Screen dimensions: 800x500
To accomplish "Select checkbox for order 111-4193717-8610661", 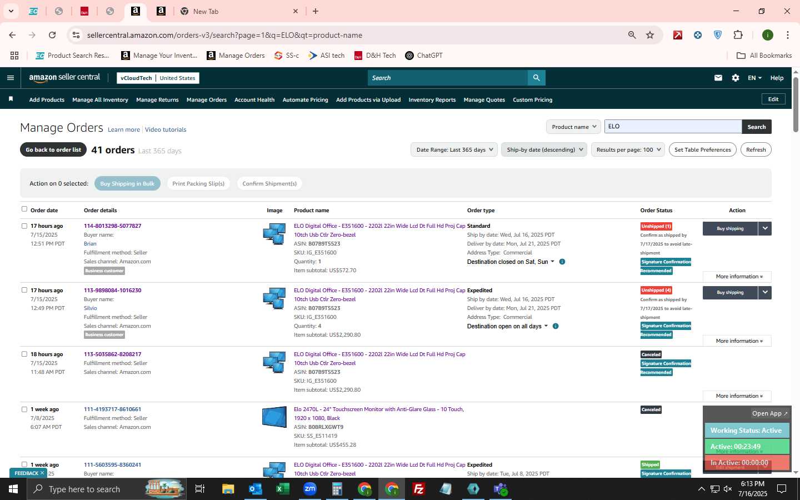I will click(24, 409).
